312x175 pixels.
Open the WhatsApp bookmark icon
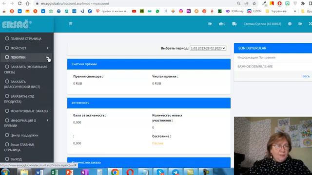click(157, 11)
